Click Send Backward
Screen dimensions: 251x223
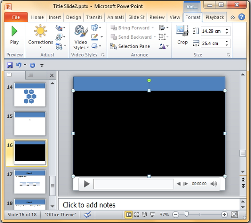point(133,37)
